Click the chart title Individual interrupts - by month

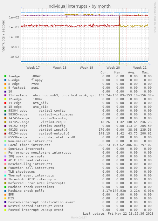(79, 6)
